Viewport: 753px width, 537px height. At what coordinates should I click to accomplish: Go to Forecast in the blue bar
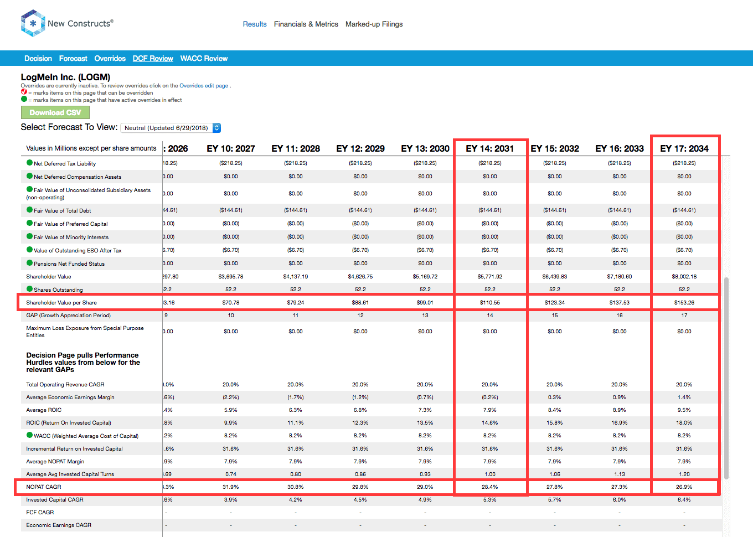73,58
